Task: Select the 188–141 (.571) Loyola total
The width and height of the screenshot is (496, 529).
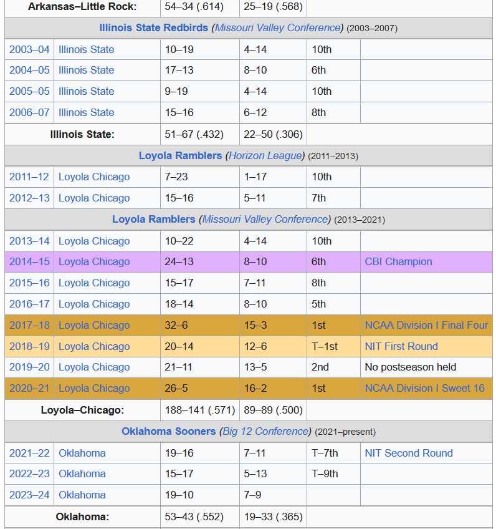Action: (x=200, y=410)
